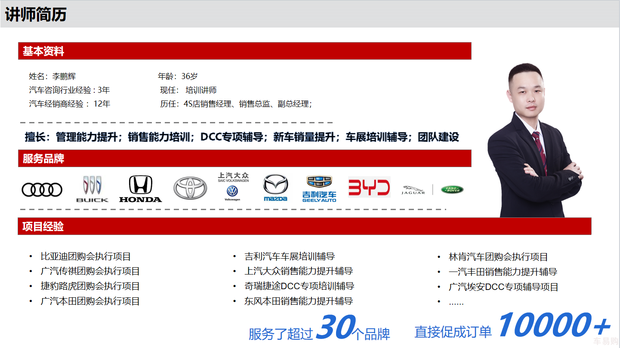Screen dimensions: 620x348
Task: Select the 服务品牌 section header
Action: [x=245, y=158]
